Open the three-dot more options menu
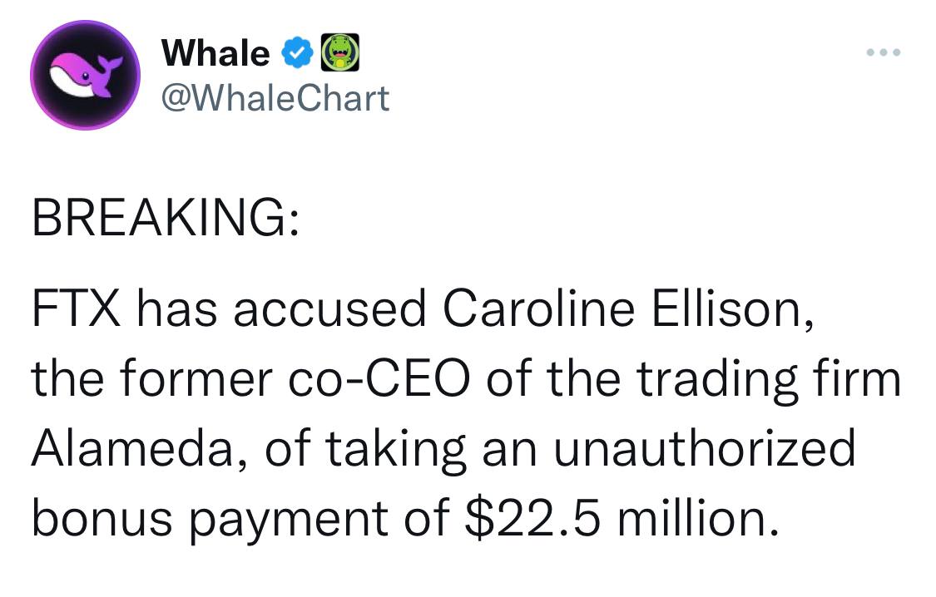The width and height of the screenshot is (936, 597). [883, 53]
